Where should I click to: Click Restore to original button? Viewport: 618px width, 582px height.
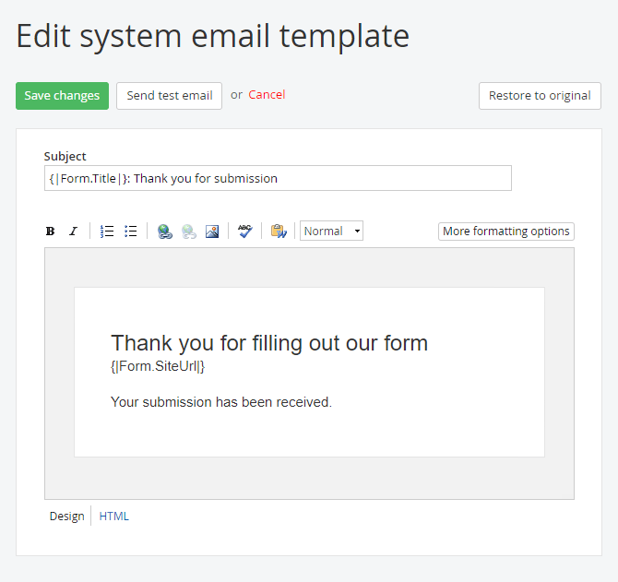pyautogui.click(x=540, y=96)
